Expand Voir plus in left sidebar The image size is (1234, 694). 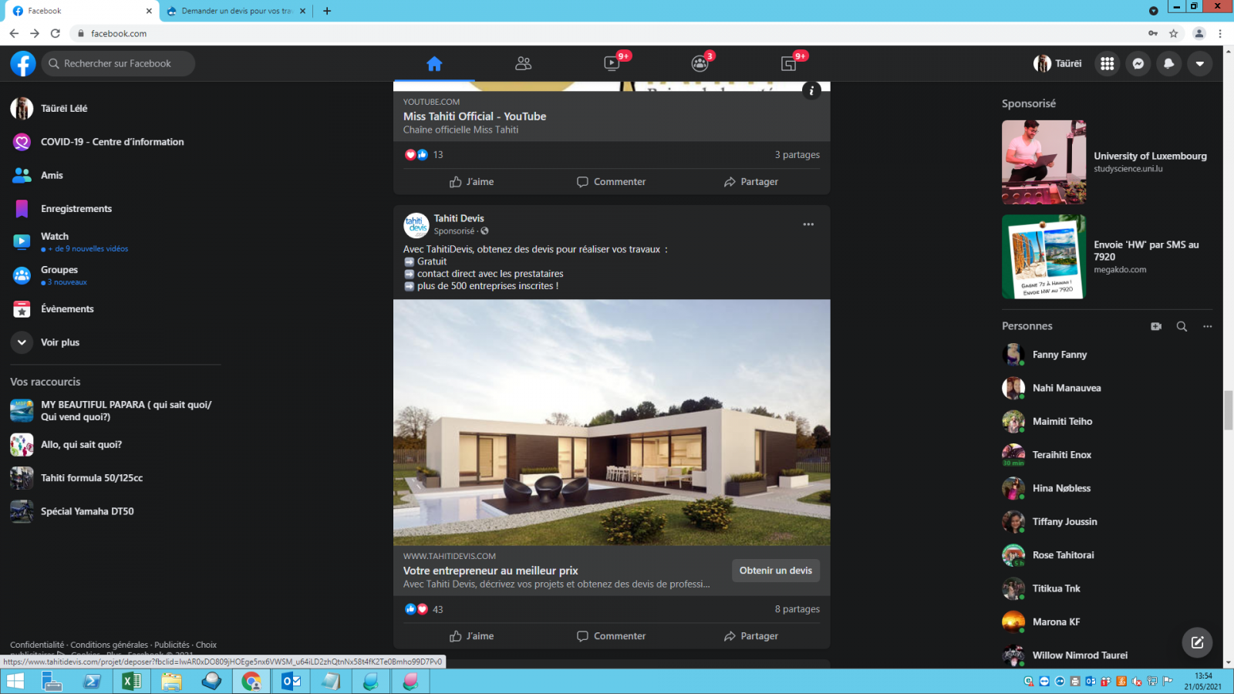click(59, 342)
